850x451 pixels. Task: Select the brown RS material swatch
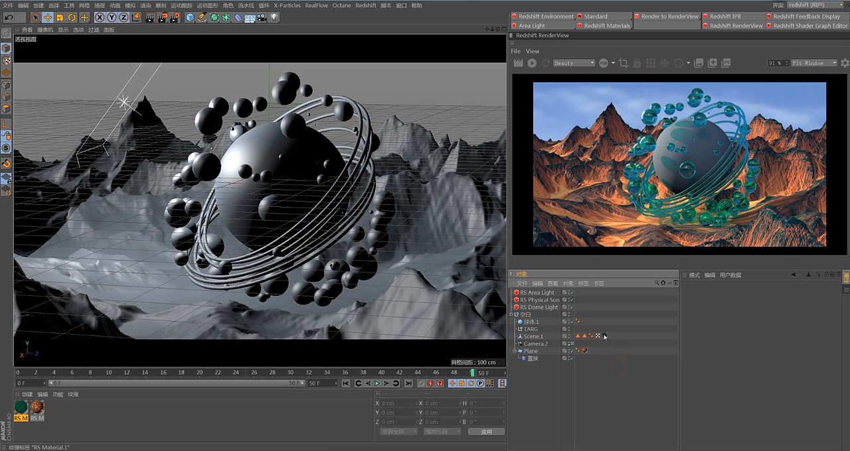(37, 407)
